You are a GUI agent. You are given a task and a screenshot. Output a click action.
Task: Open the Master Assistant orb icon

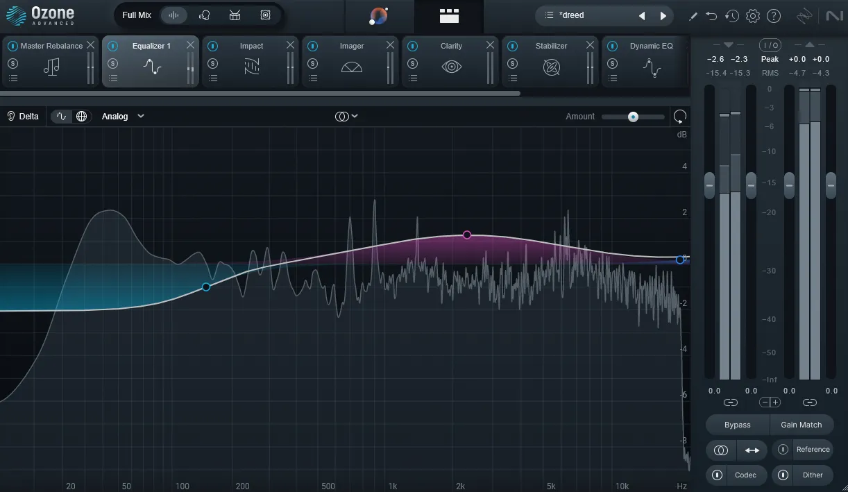tap(379, 15)
